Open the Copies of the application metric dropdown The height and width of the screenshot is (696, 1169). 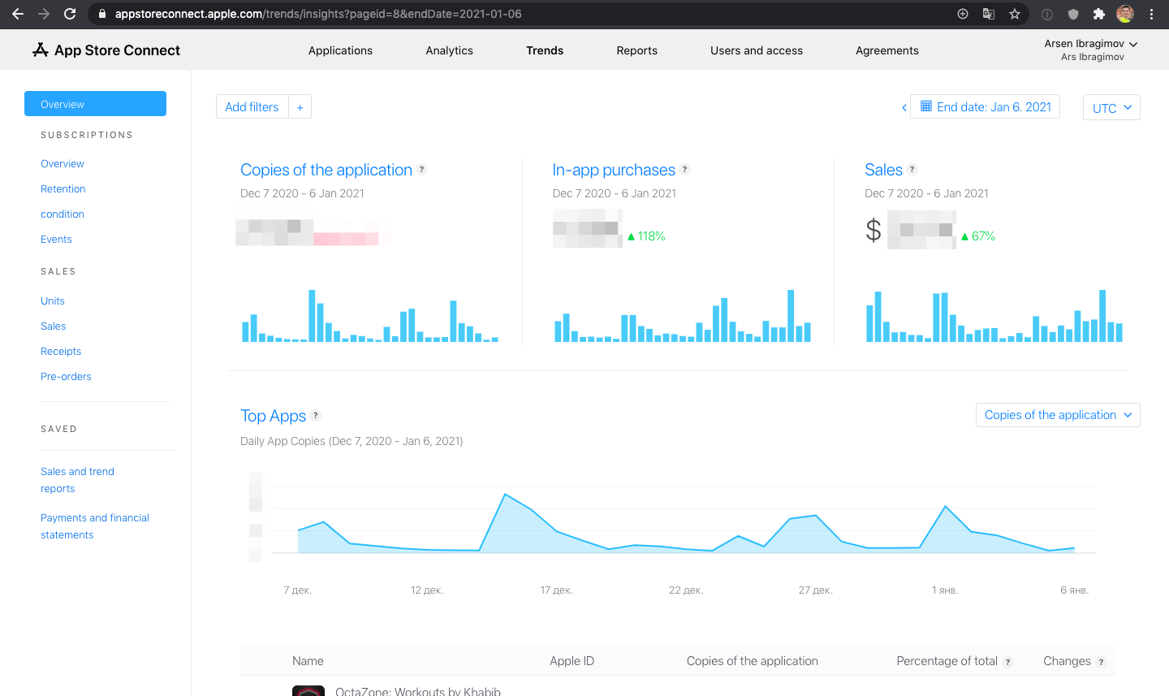point(1058,415)
